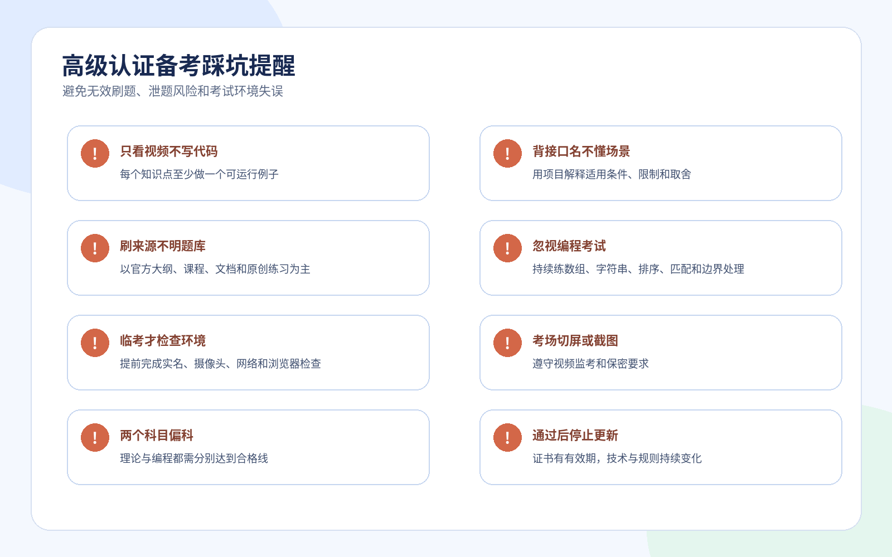Click warning icon beside 通过后停止更新
This screenshot has height=557, width=892.
click(507, 437)
